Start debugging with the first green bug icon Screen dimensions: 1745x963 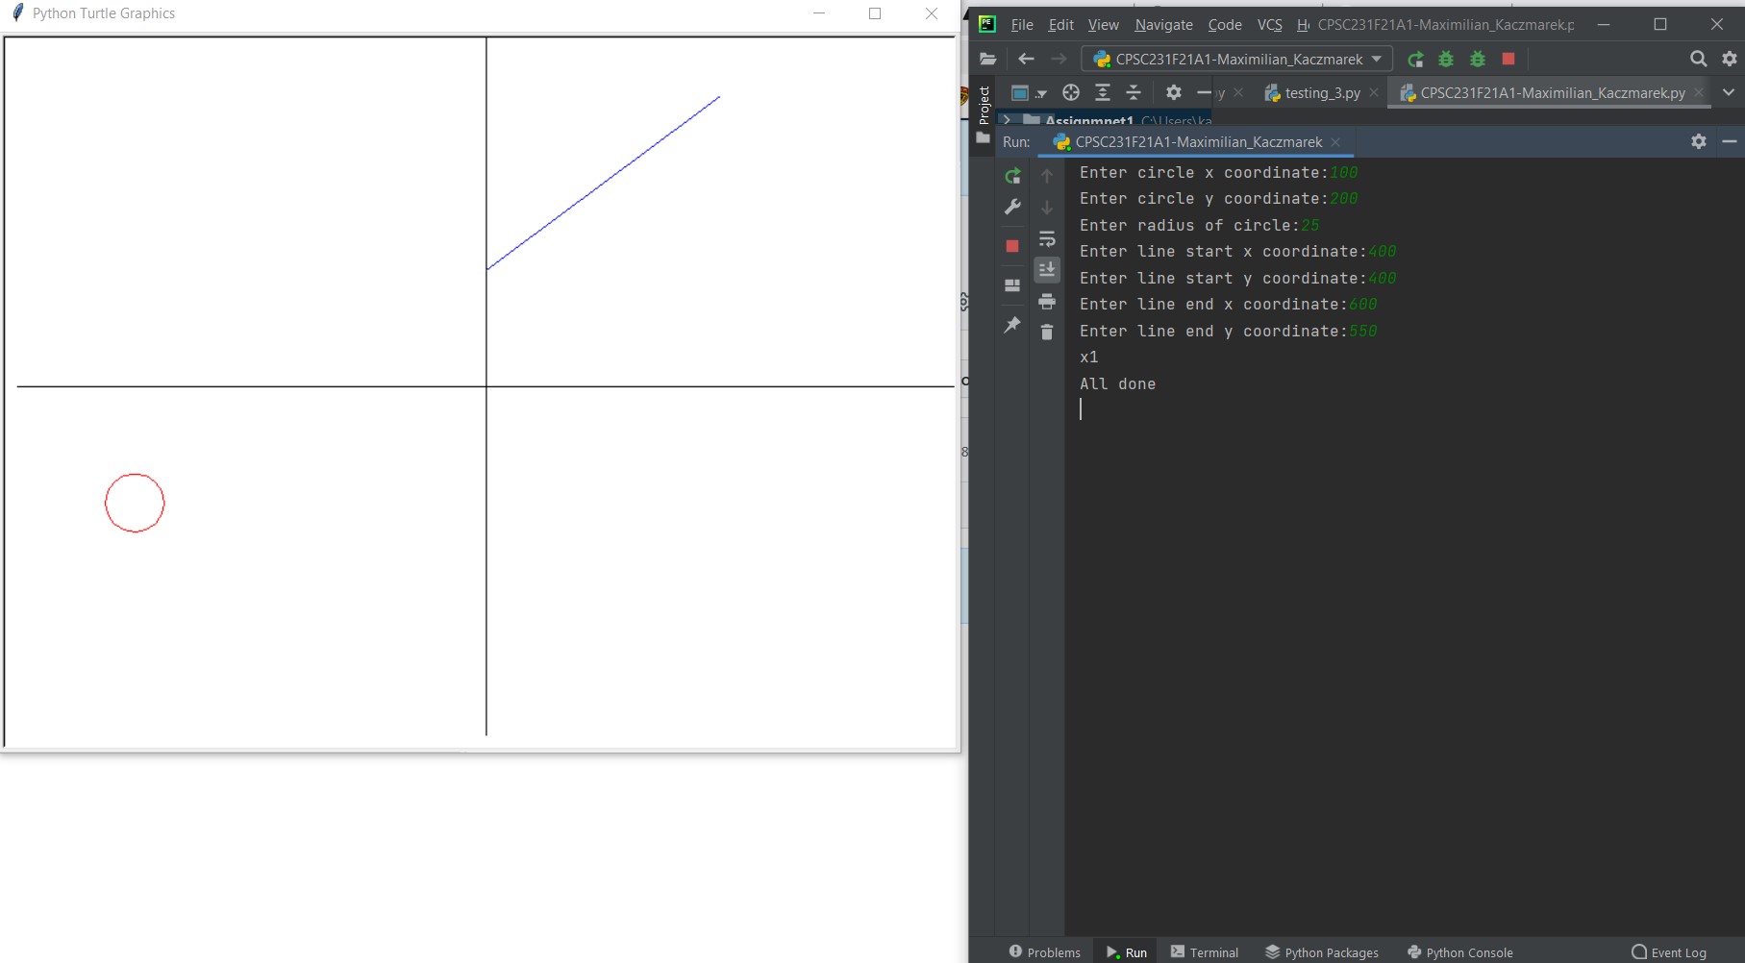click(1446, 59)
